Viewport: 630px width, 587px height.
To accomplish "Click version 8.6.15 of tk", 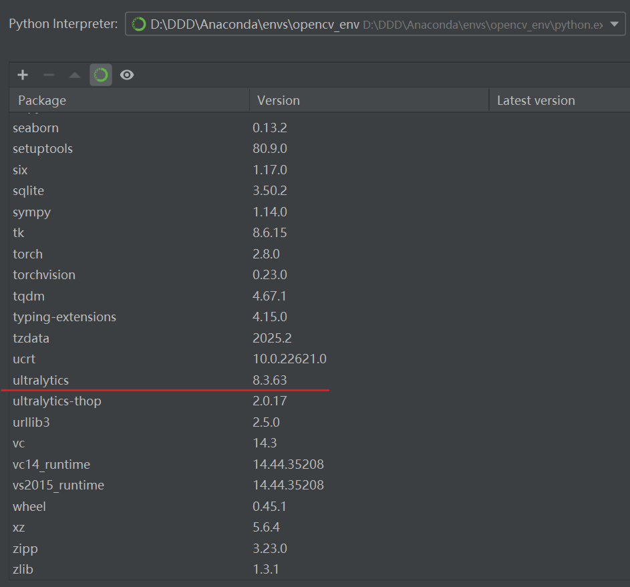I will pos(270,233).
